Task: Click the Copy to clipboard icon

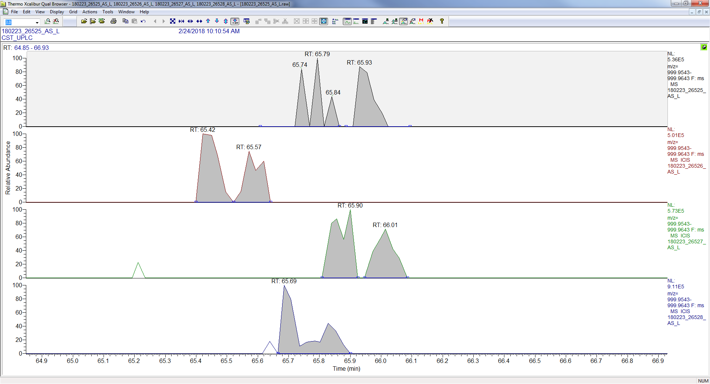Action: coord(125,21)
